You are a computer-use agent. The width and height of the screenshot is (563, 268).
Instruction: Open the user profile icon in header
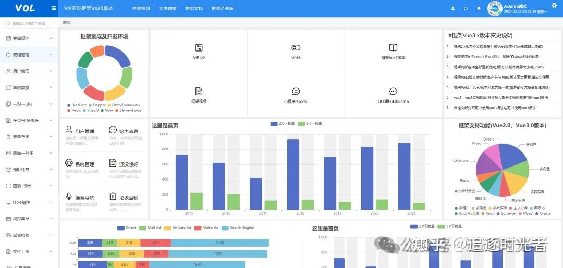[453, 8]
